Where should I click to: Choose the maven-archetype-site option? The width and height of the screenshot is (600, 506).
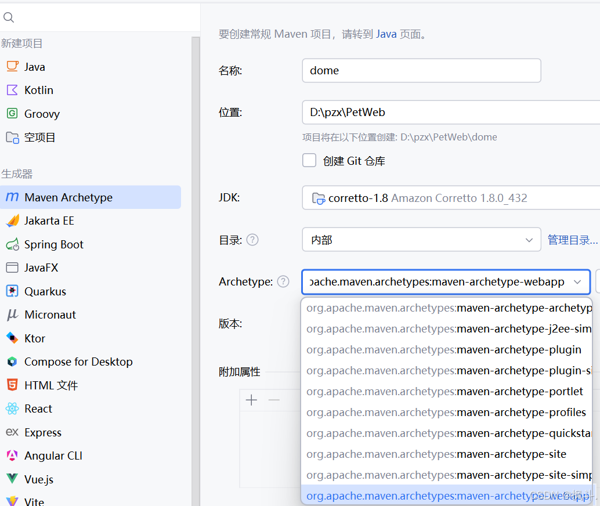pos(447,454)
